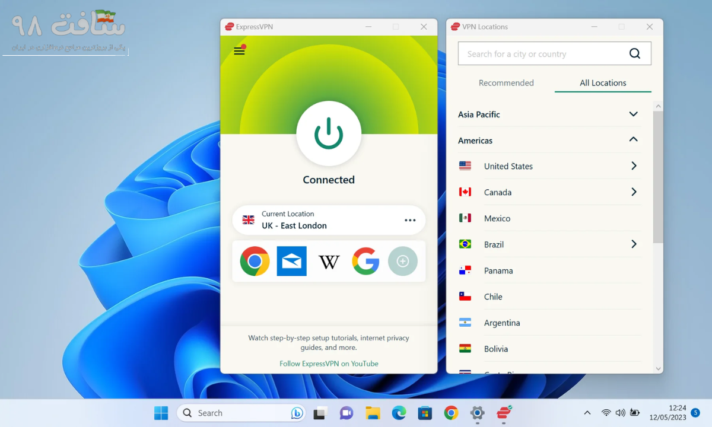Open the notifications badge
The image size is (712, 427).
[x=695, y=413]
